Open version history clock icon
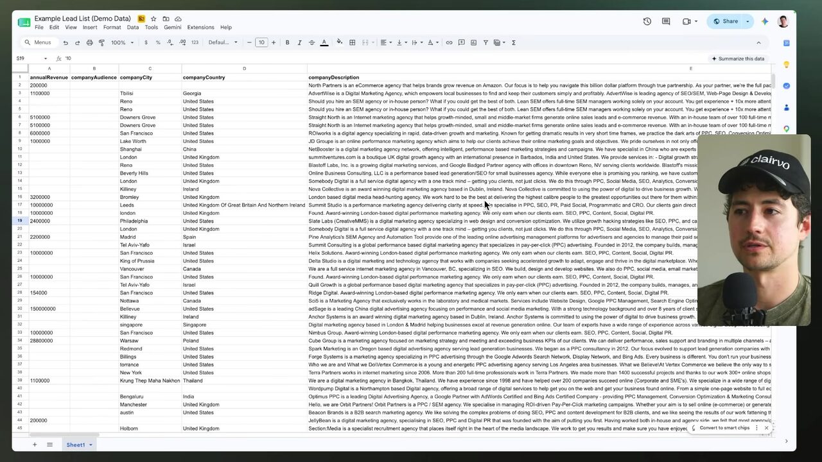Viewport: 822px width, 462px height. 647,21
